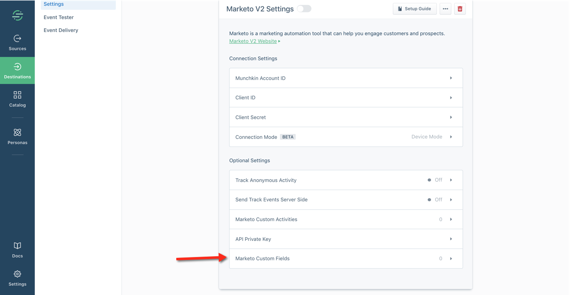Click the Device Mode value
570x295 pixels.
[x=427, y=137]
